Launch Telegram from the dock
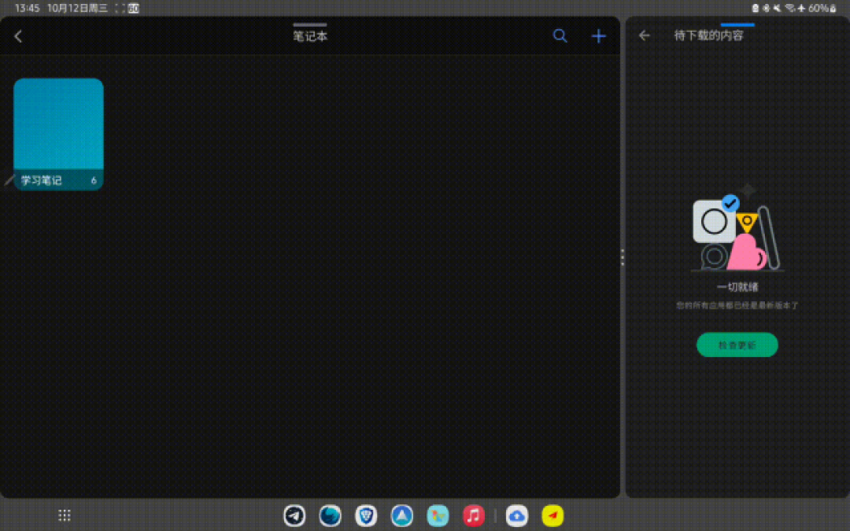 pos(294,516)
